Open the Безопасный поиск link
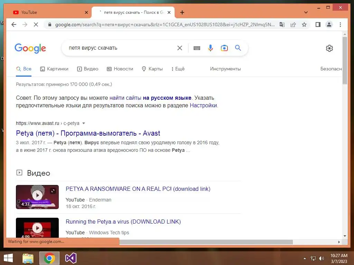Screen dimensions: 354x265 [x=331, y=69]
